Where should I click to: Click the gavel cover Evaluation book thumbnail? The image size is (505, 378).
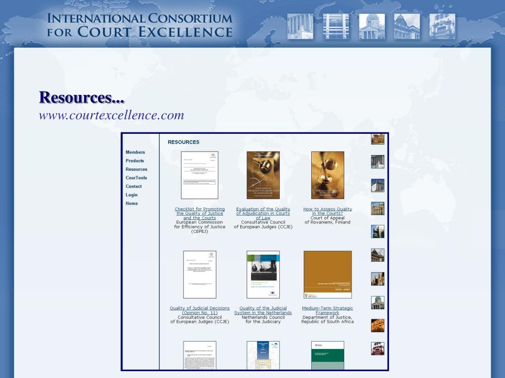pos(263,175)
